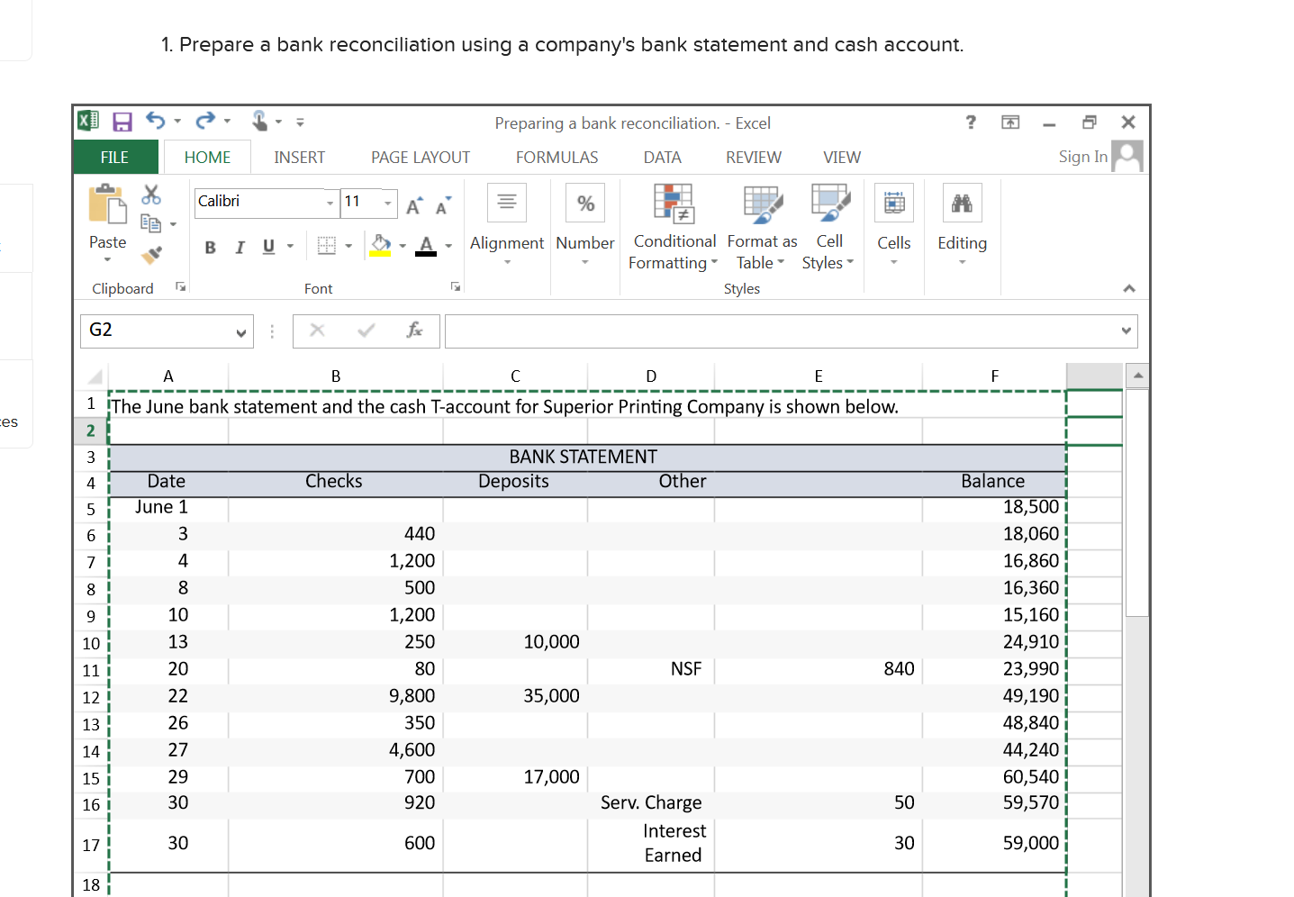This screenshot has height=897, width=1294.
Task: Click the Help question mark icon
Action: point(971,122)
